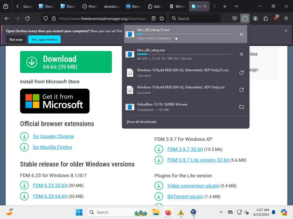
Task: Show hidden system tray icons
Action: [221, 212]
